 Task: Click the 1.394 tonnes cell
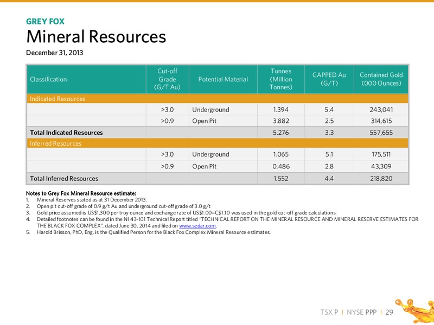(x=280, y=110)
